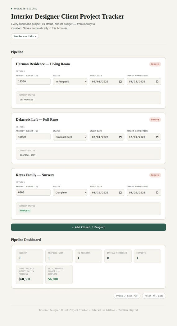The height and width of the screenshot is (326, 177).
Task: Click the Proposal Sent count tile
Action: pyautogui.click(x=59, y=256)
